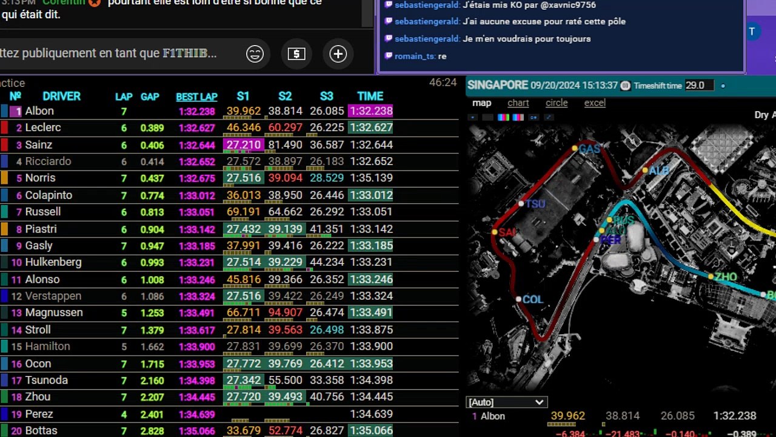
Task: Click the expand arrows map icon
Action: coord(549,117)
